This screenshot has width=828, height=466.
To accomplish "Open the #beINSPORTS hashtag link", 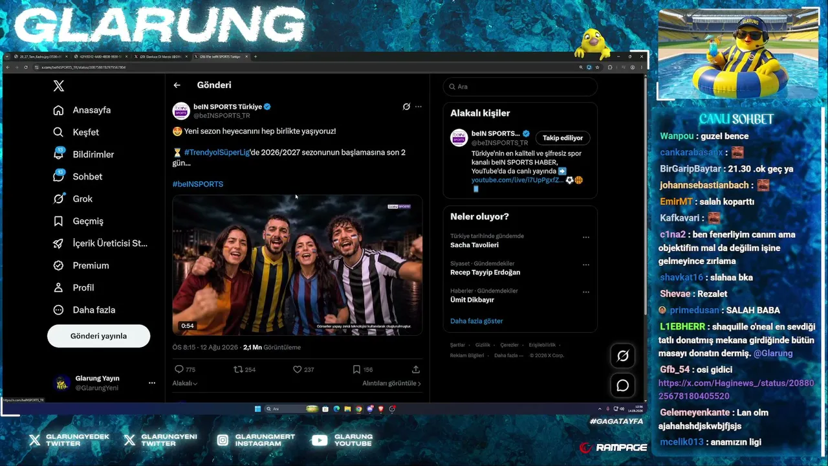I will tap(198, 184).
